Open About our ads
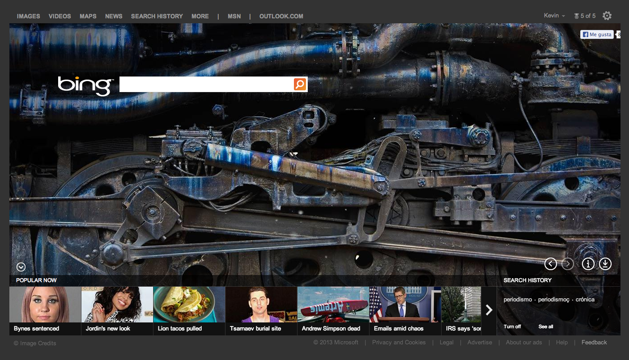 point(524,343)
